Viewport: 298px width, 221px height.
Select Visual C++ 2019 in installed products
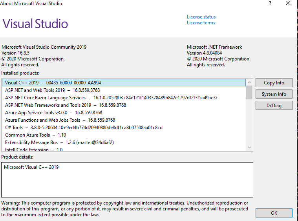(x=124, y=83)
